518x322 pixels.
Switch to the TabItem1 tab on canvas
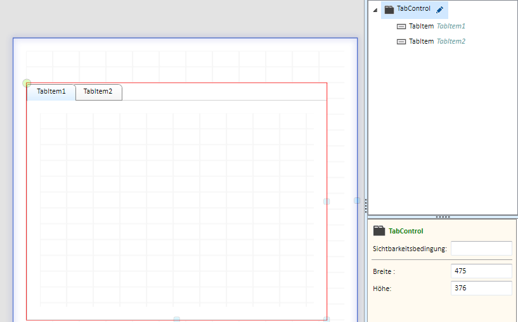click(x=51, y=92)
